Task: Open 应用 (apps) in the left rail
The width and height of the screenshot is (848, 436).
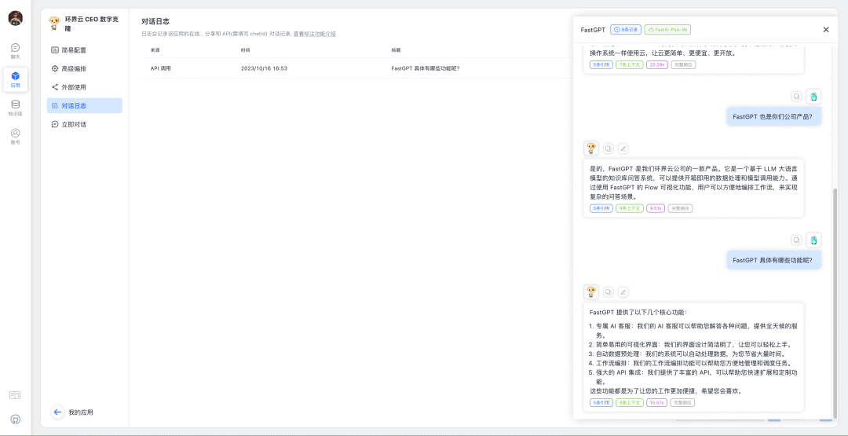Action: click(x=16, y=79)
